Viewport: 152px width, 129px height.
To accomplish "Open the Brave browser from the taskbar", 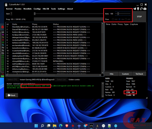I will [x=67, y=126].
